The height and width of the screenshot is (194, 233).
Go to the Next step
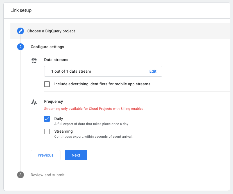tap(76, 155)
